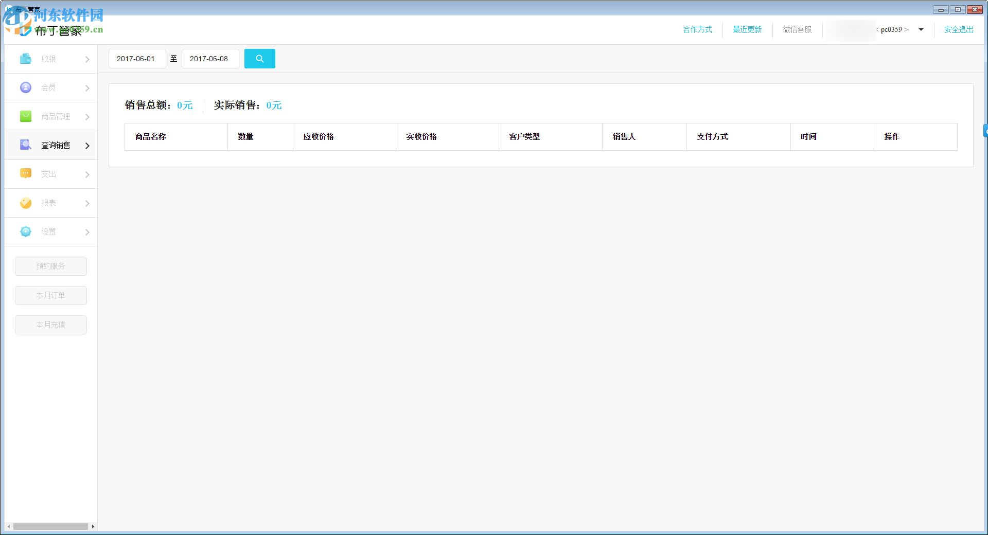Open the 收银 menu item
The image size is (988, 535).
[51, 59]
